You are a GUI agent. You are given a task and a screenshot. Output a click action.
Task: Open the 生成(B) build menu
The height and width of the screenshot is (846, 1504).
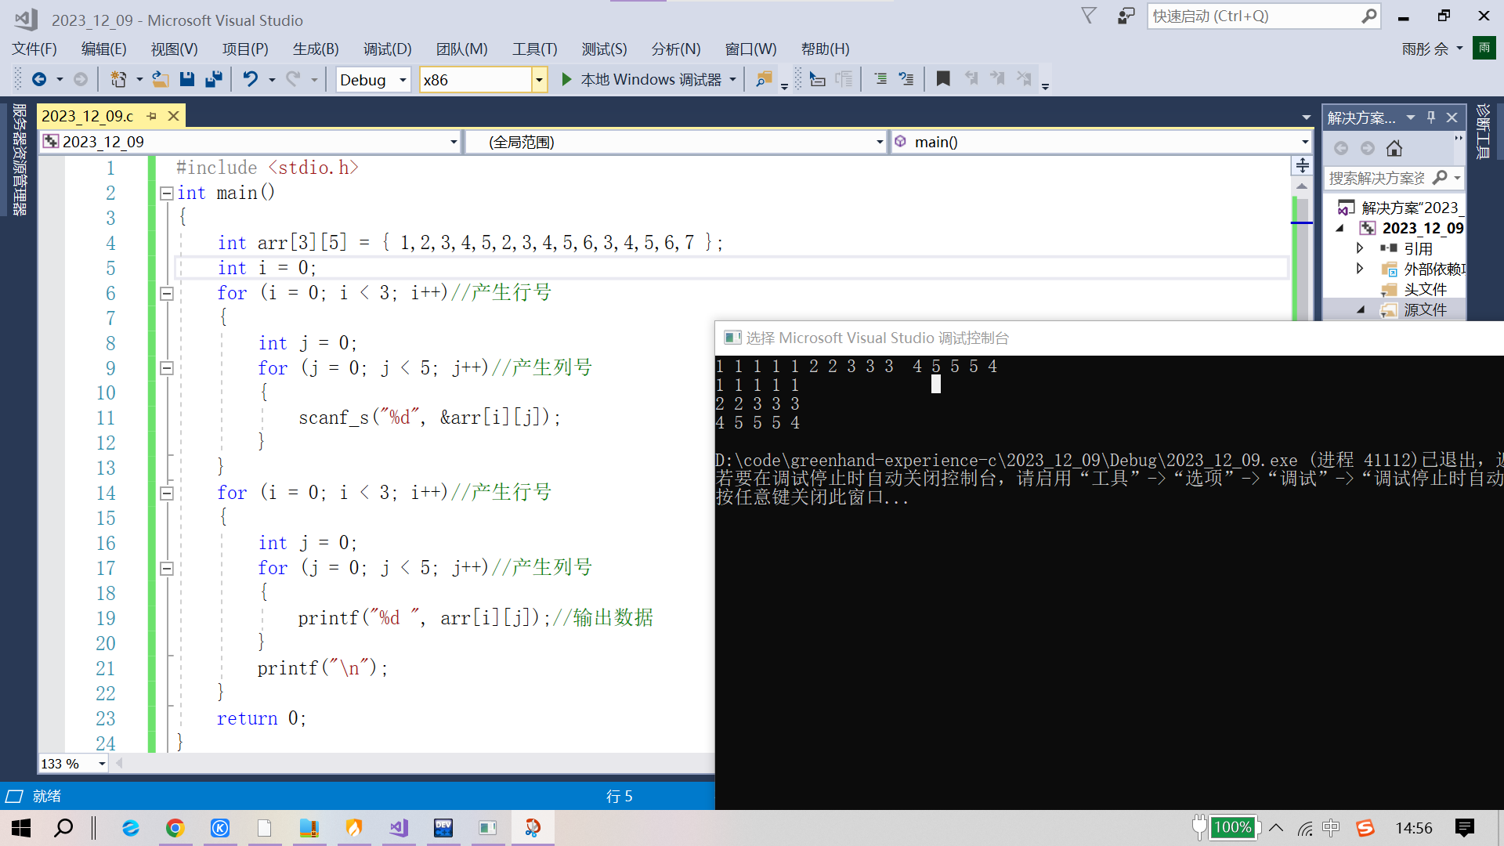tap(315, 49)
